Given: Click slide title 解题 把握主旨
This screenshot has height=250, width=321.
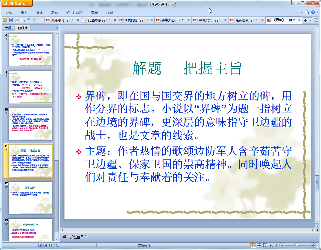Looking at the screenshot, I should [x=187, y=68].
